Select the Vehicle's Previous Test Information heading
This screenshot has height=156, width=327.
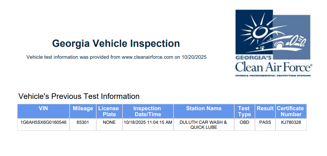[x=79, y=96]
